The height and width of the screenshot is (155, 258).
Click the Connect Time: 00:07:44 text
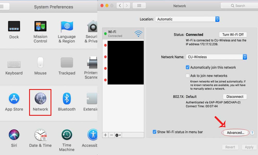(x=202, y=106)
